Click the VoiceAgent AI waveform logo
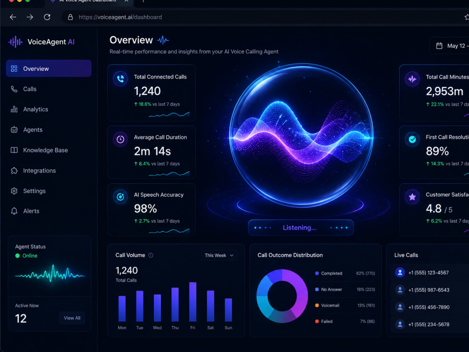Screen dimensions: 469x352 coord(15,42)
